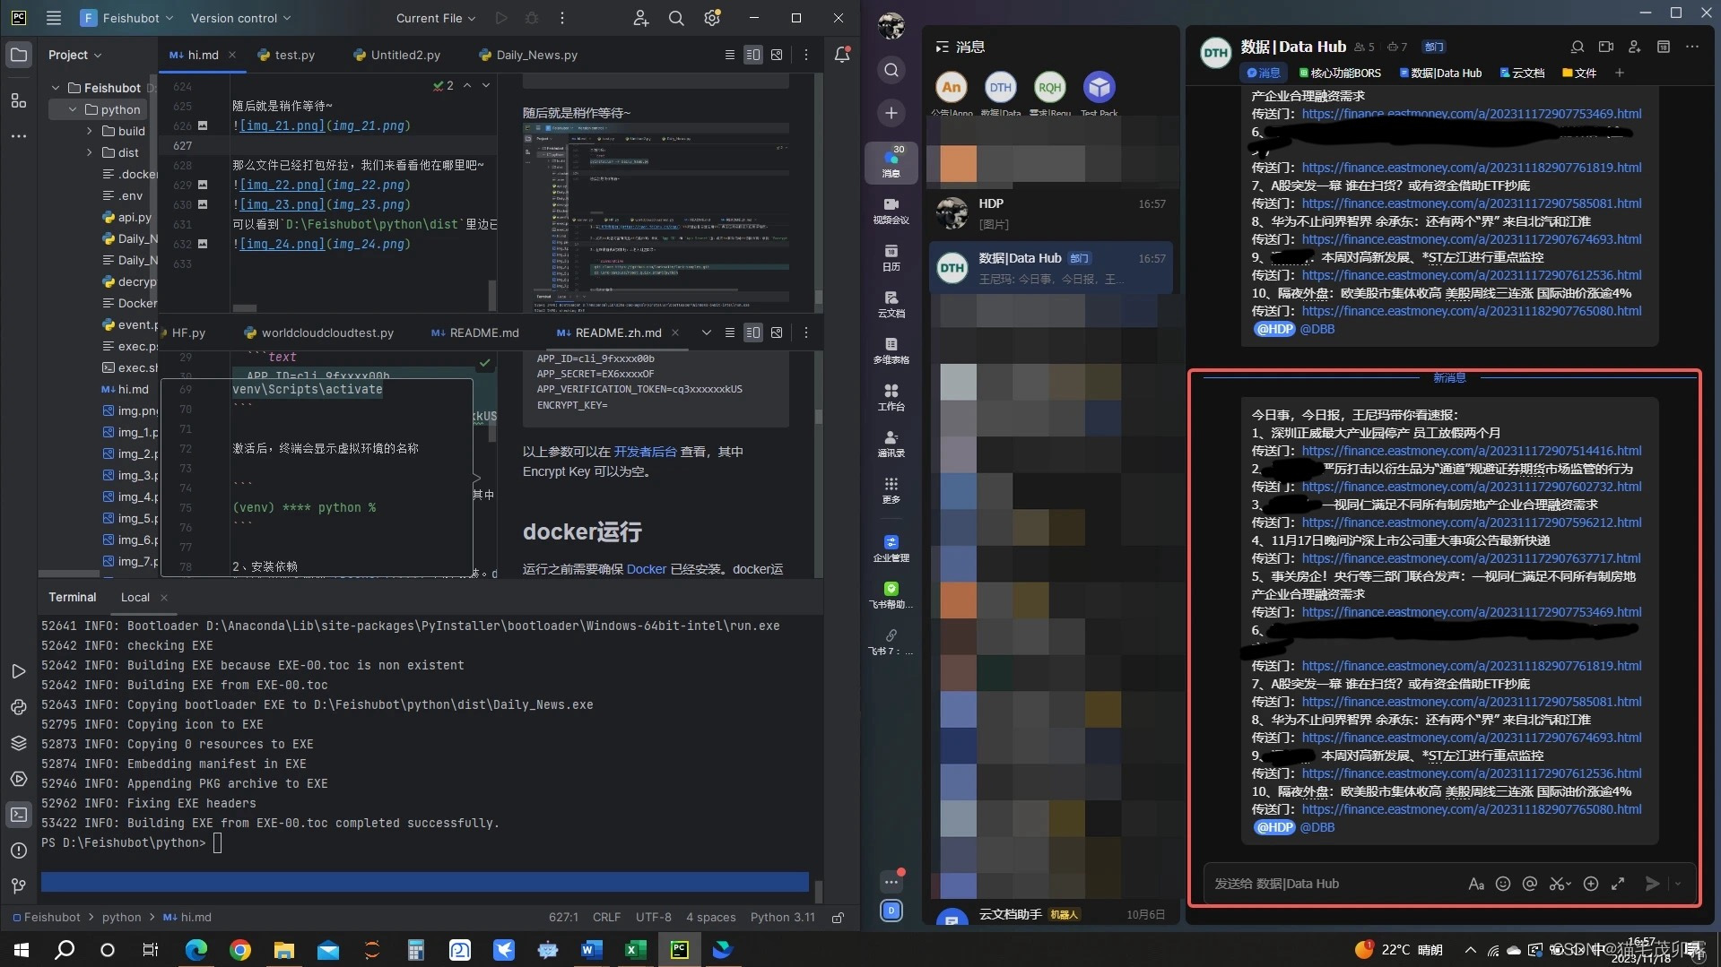Click 开发者后台 link in README preview
This screenshot has height=967, width=1721.
pos(645,452)
